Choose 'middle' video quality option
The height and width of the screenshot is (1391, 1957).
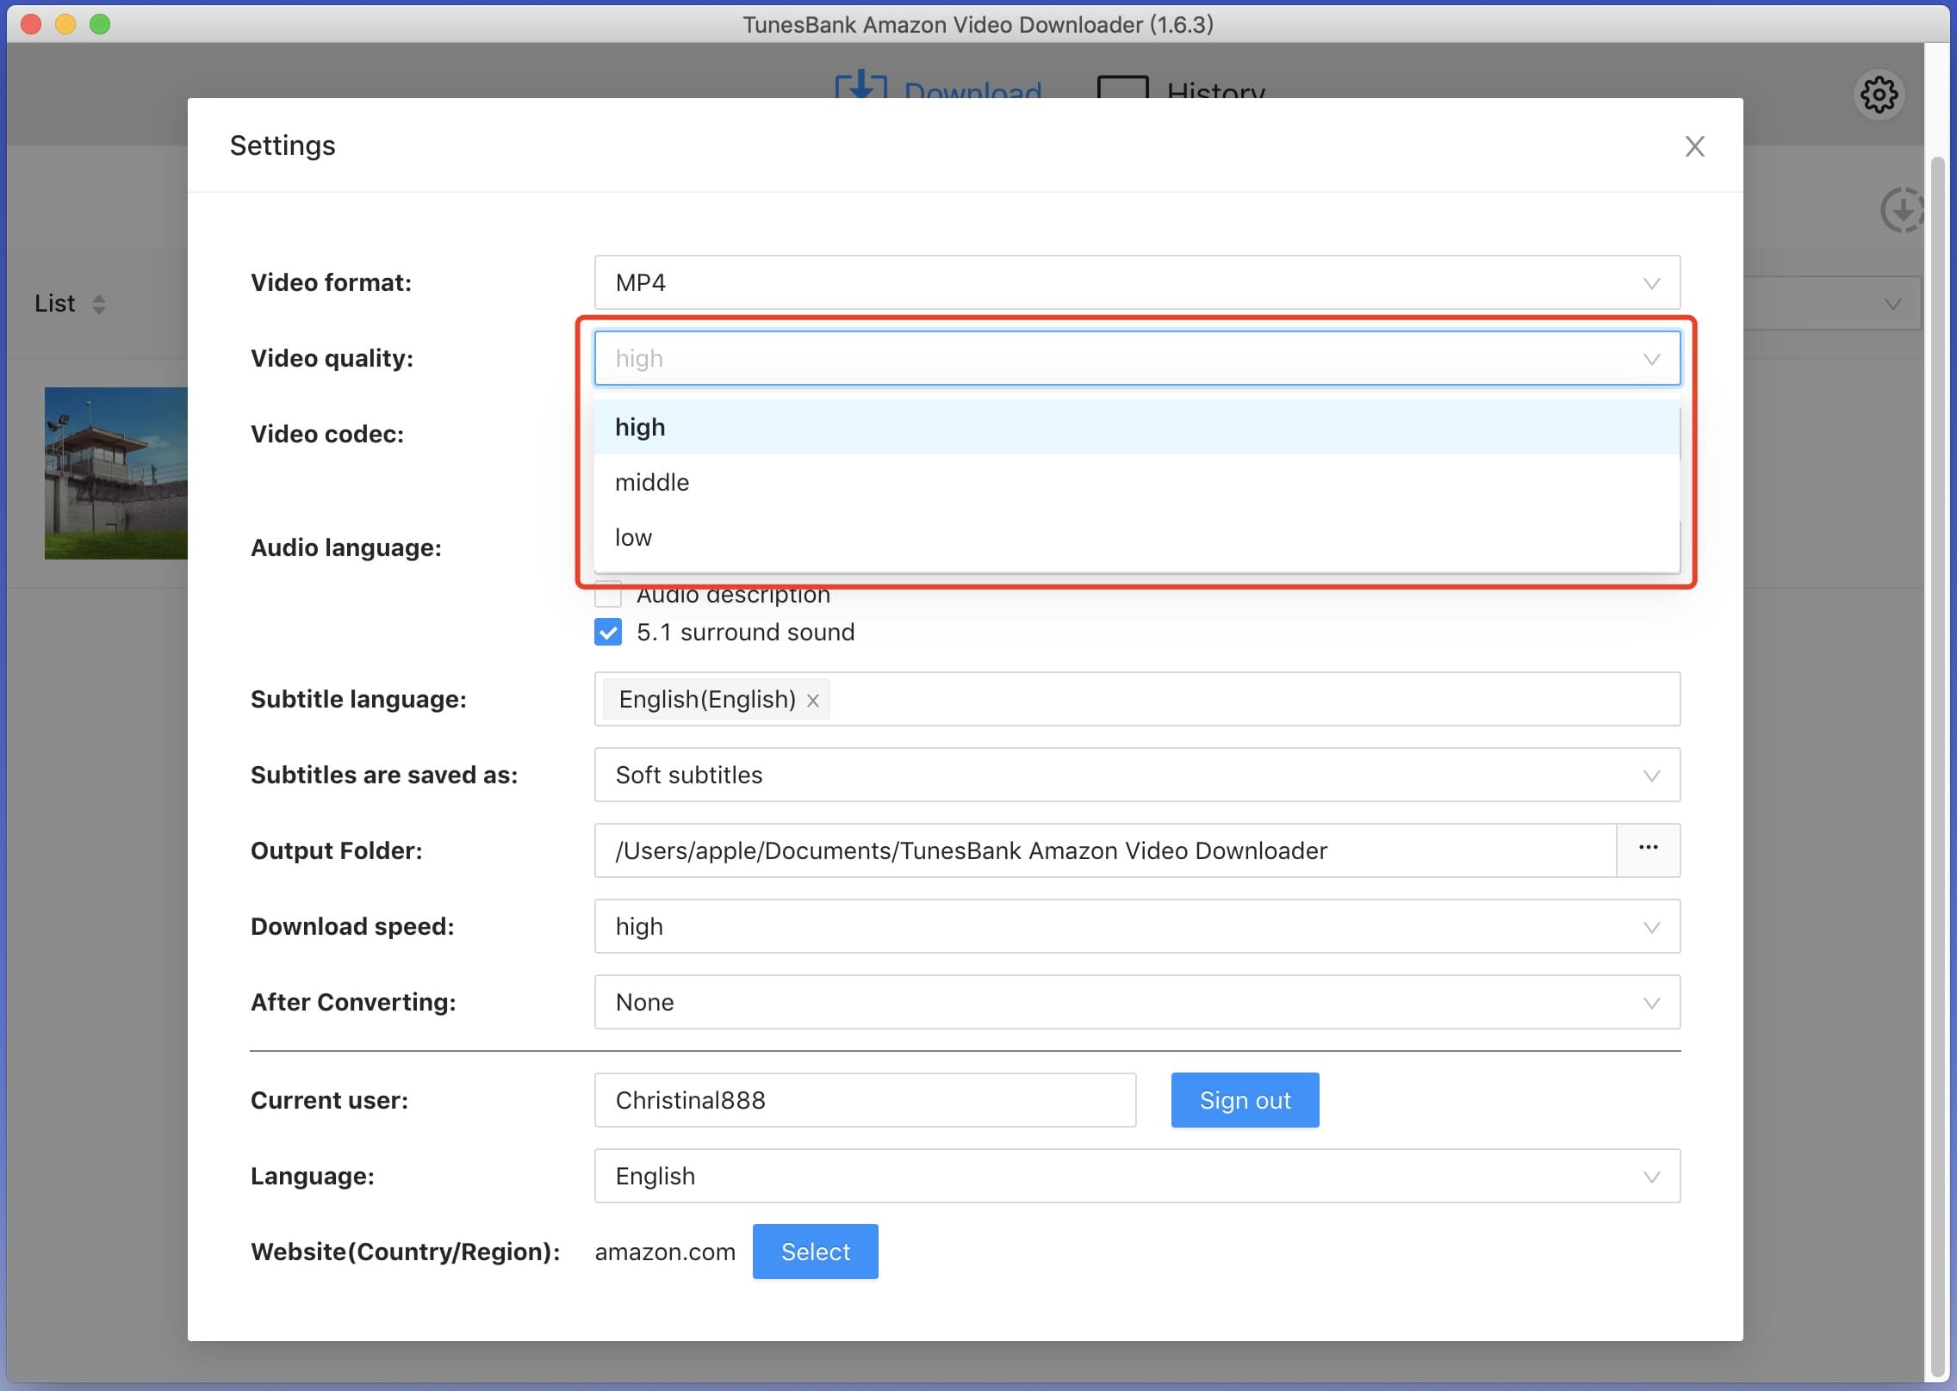tap(652, 482)
